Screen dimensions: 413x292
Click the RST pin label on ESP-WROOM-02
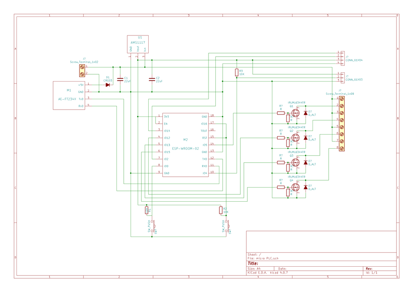point(204,138)
